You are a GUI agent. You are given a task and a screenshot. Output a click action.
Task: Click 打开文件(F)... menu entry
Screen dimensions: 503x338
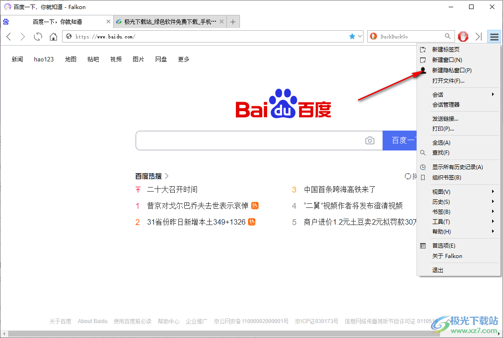tap(459, 80)
